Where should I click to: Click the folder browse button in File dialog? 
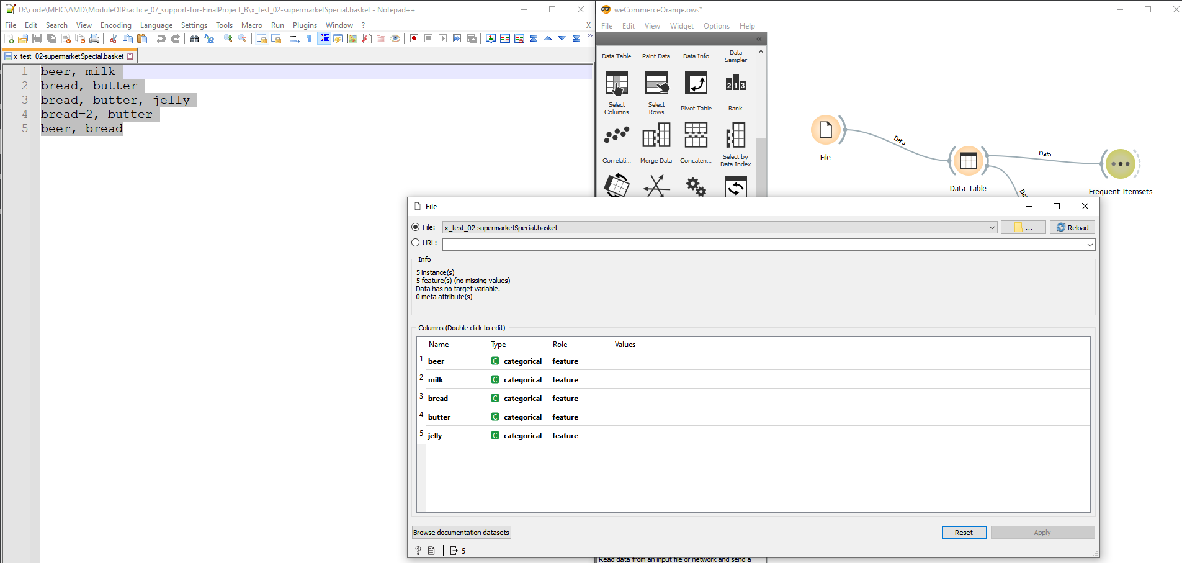(x=1023, y=228)
